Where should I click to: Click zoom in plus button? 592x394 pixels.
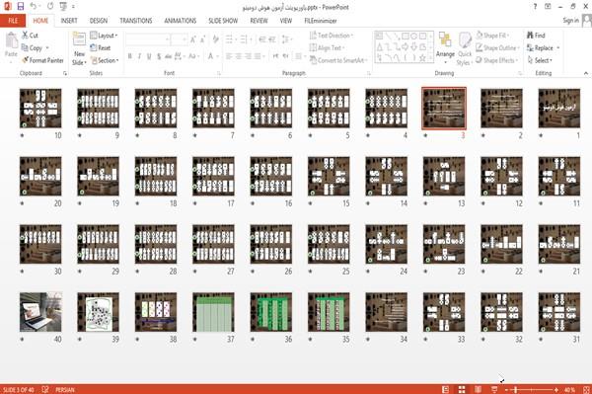coord(556,389)
